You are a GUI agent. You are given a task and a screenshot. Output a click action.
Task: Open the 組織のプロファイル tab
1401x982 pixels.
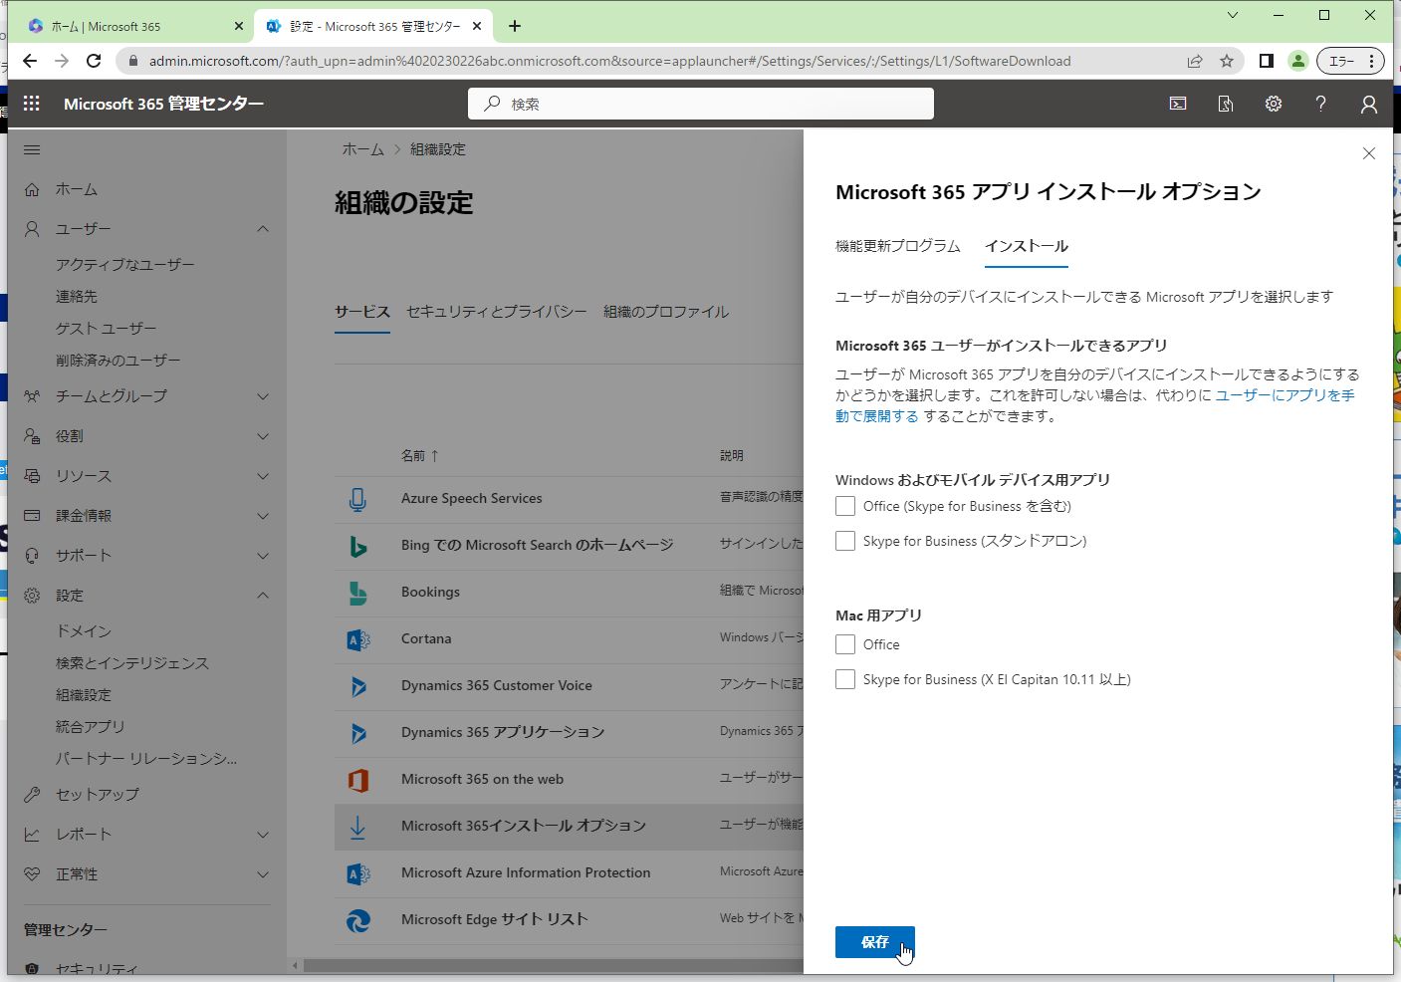pos(666,312)
